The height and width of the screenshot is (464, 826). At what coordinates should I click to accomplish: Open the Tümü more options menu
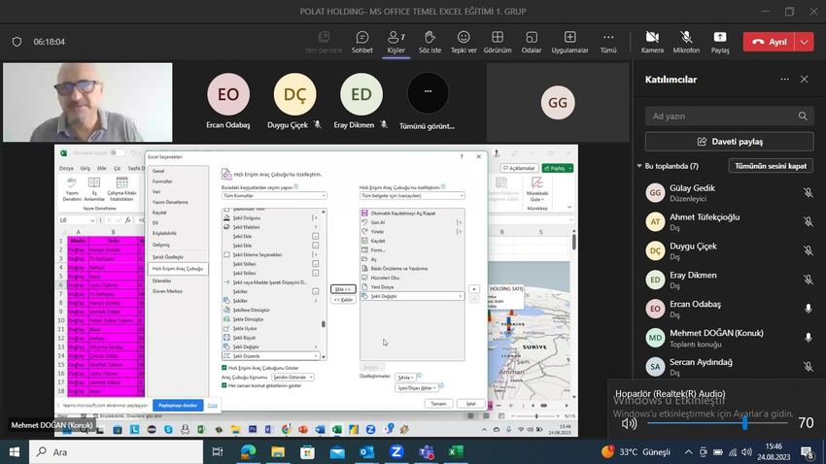[x=608, y=42]
